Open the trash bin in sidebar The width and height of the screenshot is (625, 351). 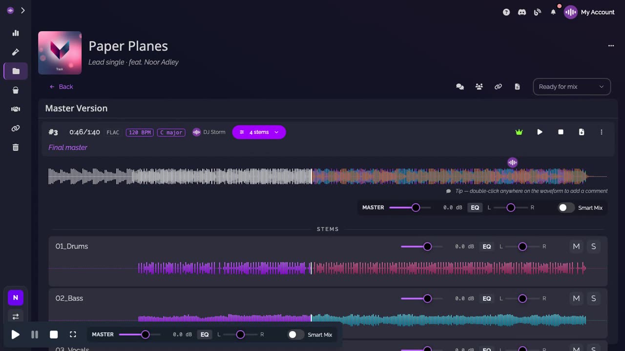pos(16,147)
